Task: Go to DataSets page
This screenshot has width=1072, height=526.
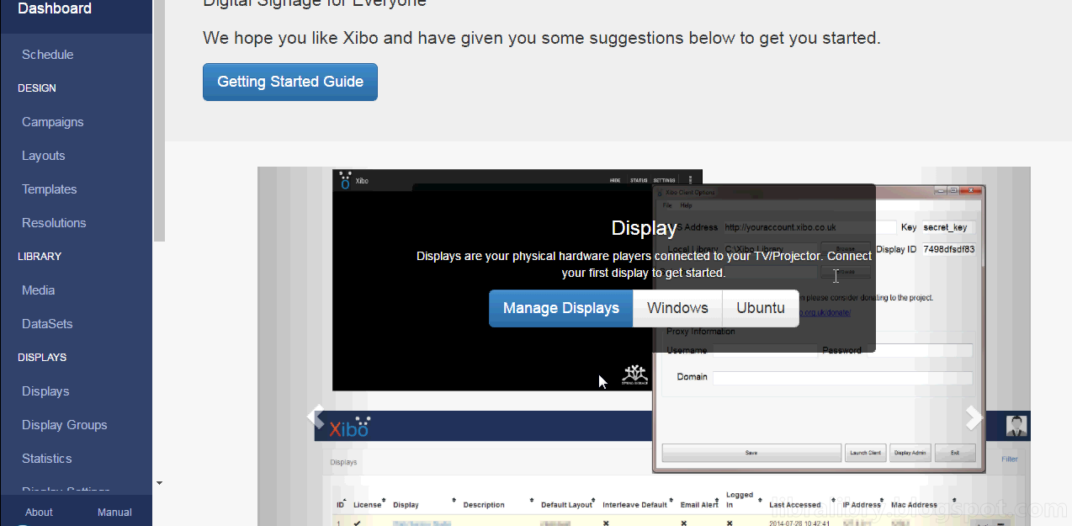Action: tap(47, 324)
